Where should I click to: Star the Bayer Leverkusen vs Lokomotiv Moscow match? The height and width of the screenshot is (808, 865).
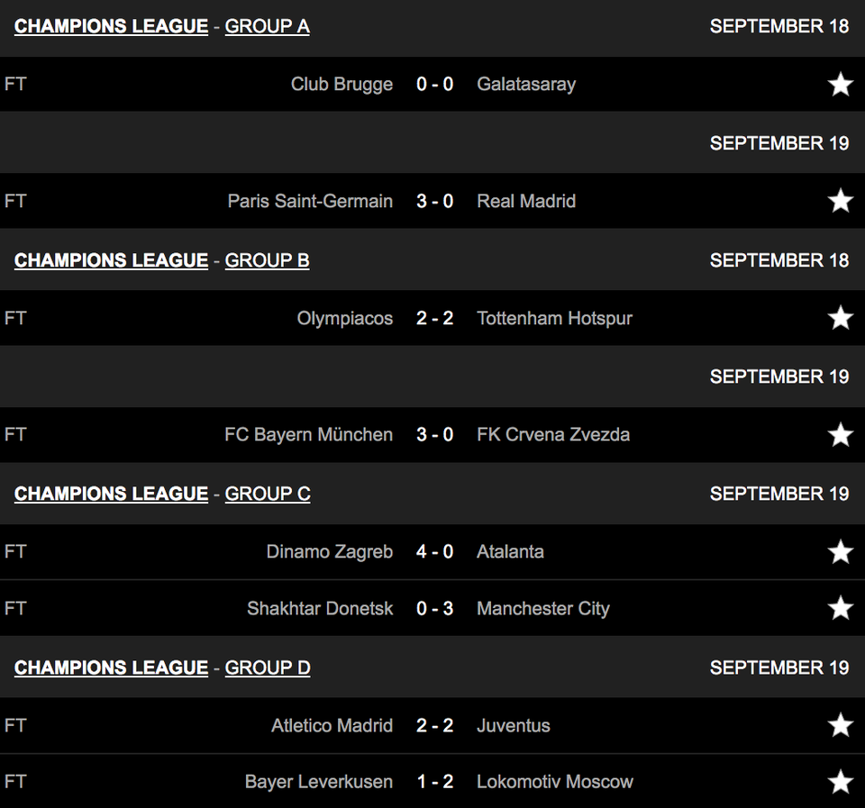tap(840, 782)
